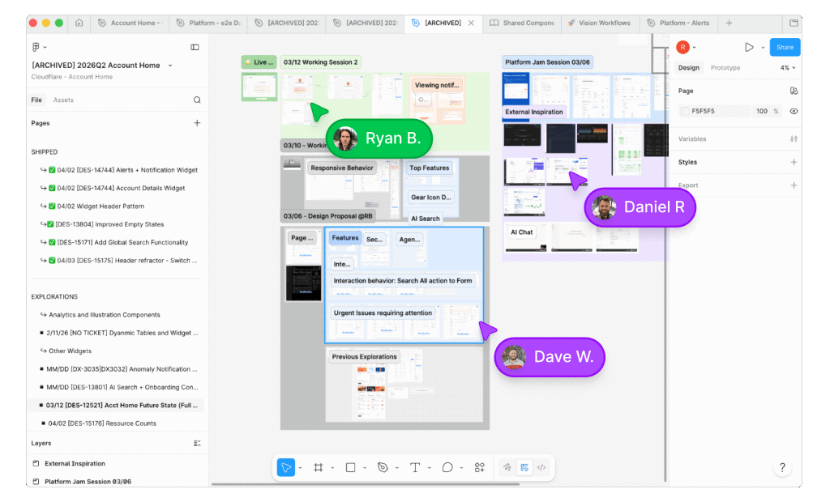Click the red R user avatar
The image size is (830, 502).
click(x=682, y=47)
